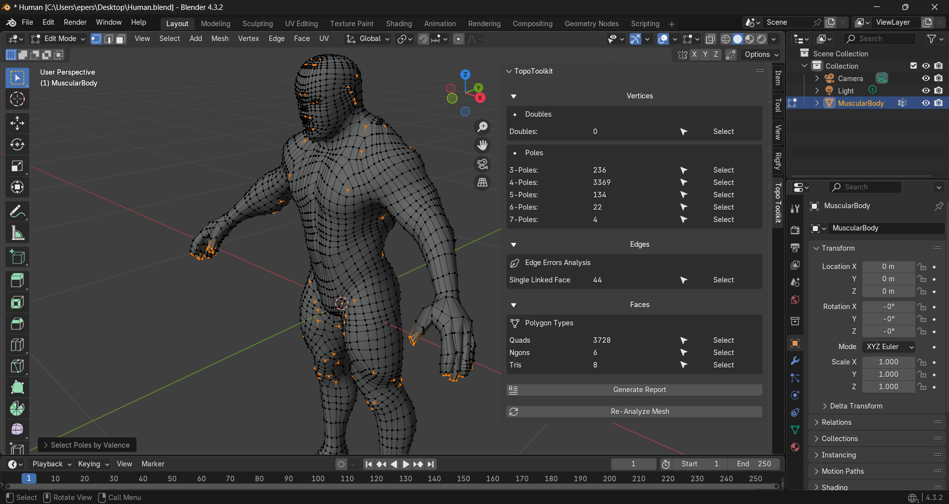The height and width of the screenshot is (504, 949).
Task: Open the Edit Mode dropdown
Action: click(58, 39)
